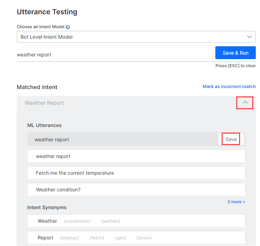Expand utterances via '2 more >' link
The width and height of the screenshot is (260, 246).
click(236, 202)
